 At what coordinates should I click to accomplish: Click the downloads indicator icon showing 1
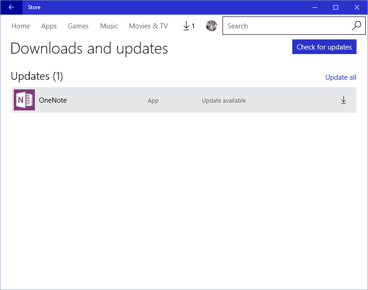(188, 26)
